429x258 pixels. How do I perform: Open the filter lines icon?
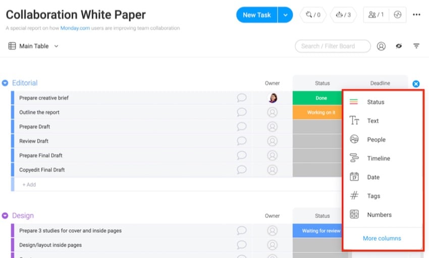click(x=416, y=46)
